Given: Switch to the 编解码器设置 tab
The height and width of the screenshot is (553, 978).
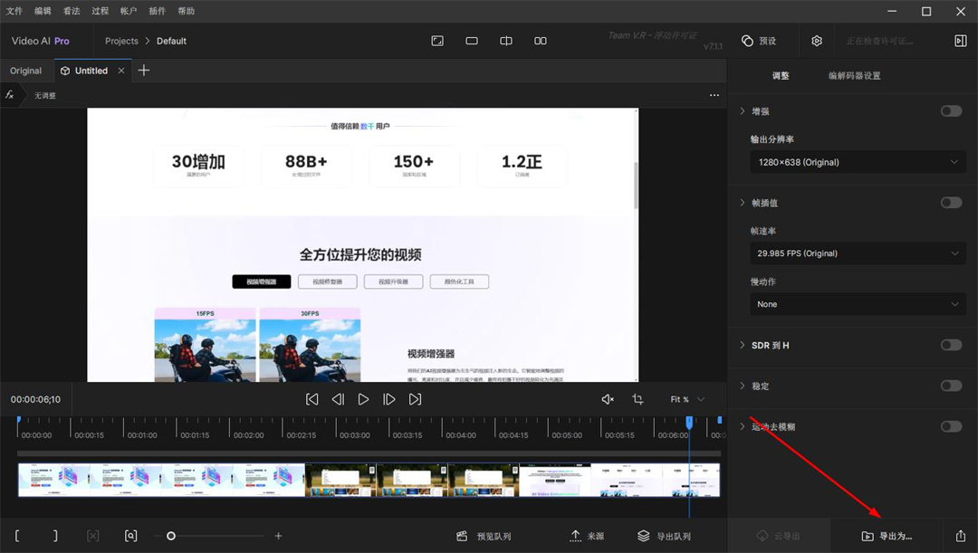Looking at the screenshot, I should [x=854, y=76].
